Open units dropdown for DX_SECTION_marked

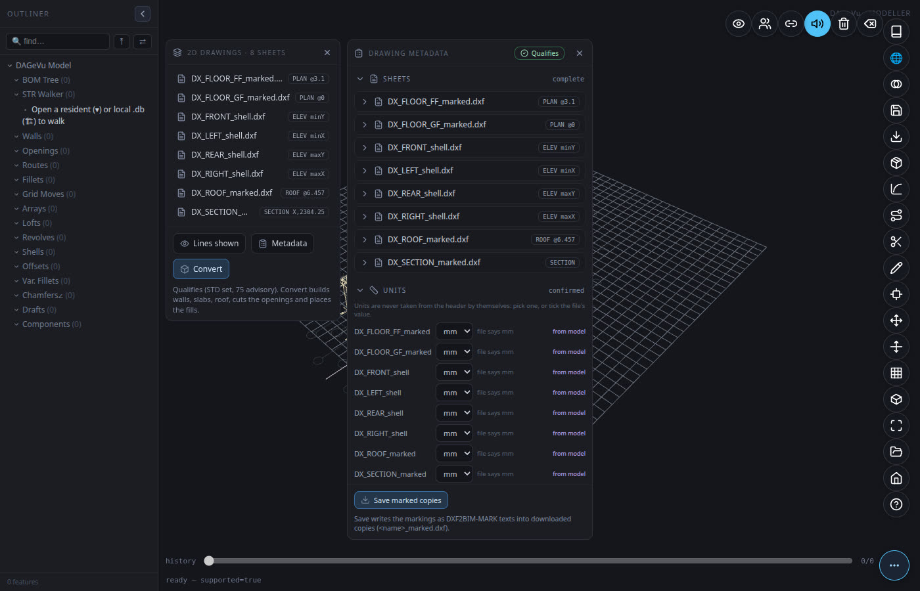tap(454, 474)
